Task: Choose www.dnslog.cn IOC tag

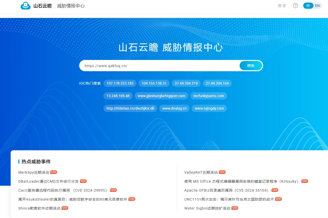Action: [x=174, y=108]
